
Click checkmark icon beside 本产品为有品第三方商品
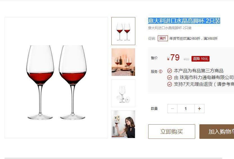[x=169, y=71]
